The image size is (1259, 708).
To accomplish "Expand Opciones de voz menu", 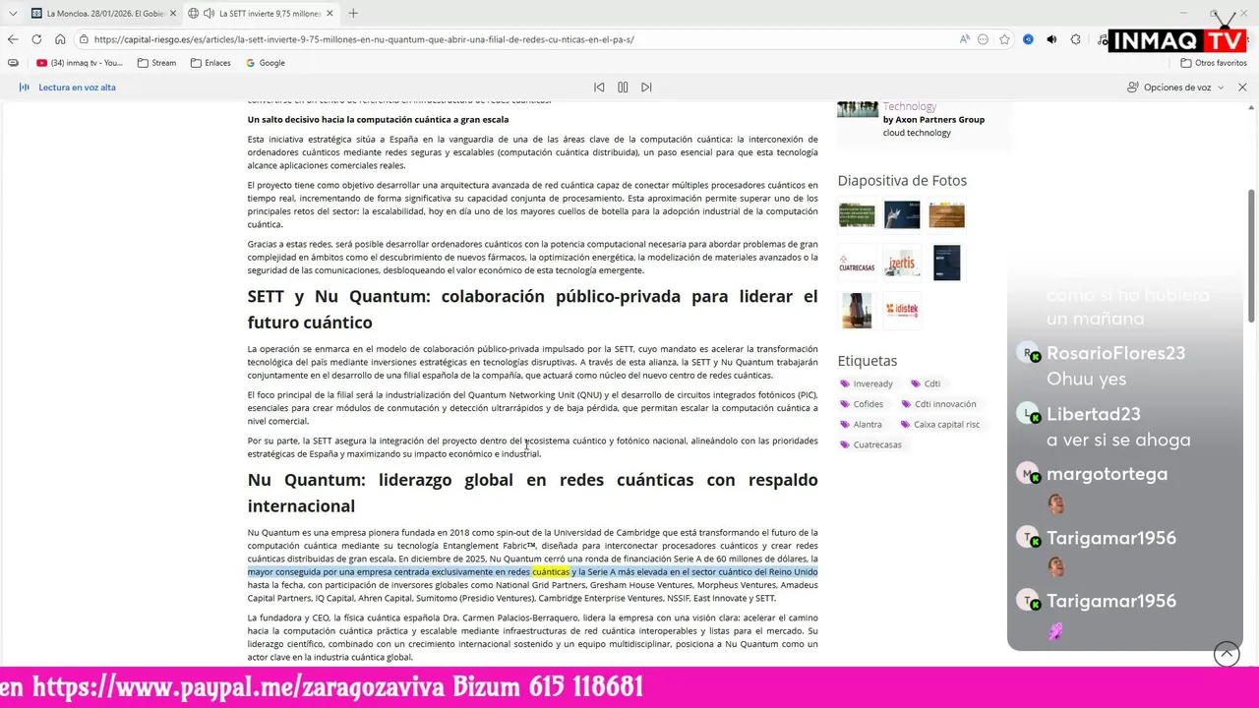I will point(1175,88).
